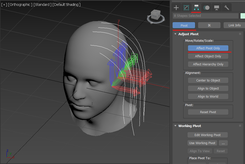245x164 pixels.
Task: Open the Motion panel icon
Action: pyautogui.click(x=206, y=8)
